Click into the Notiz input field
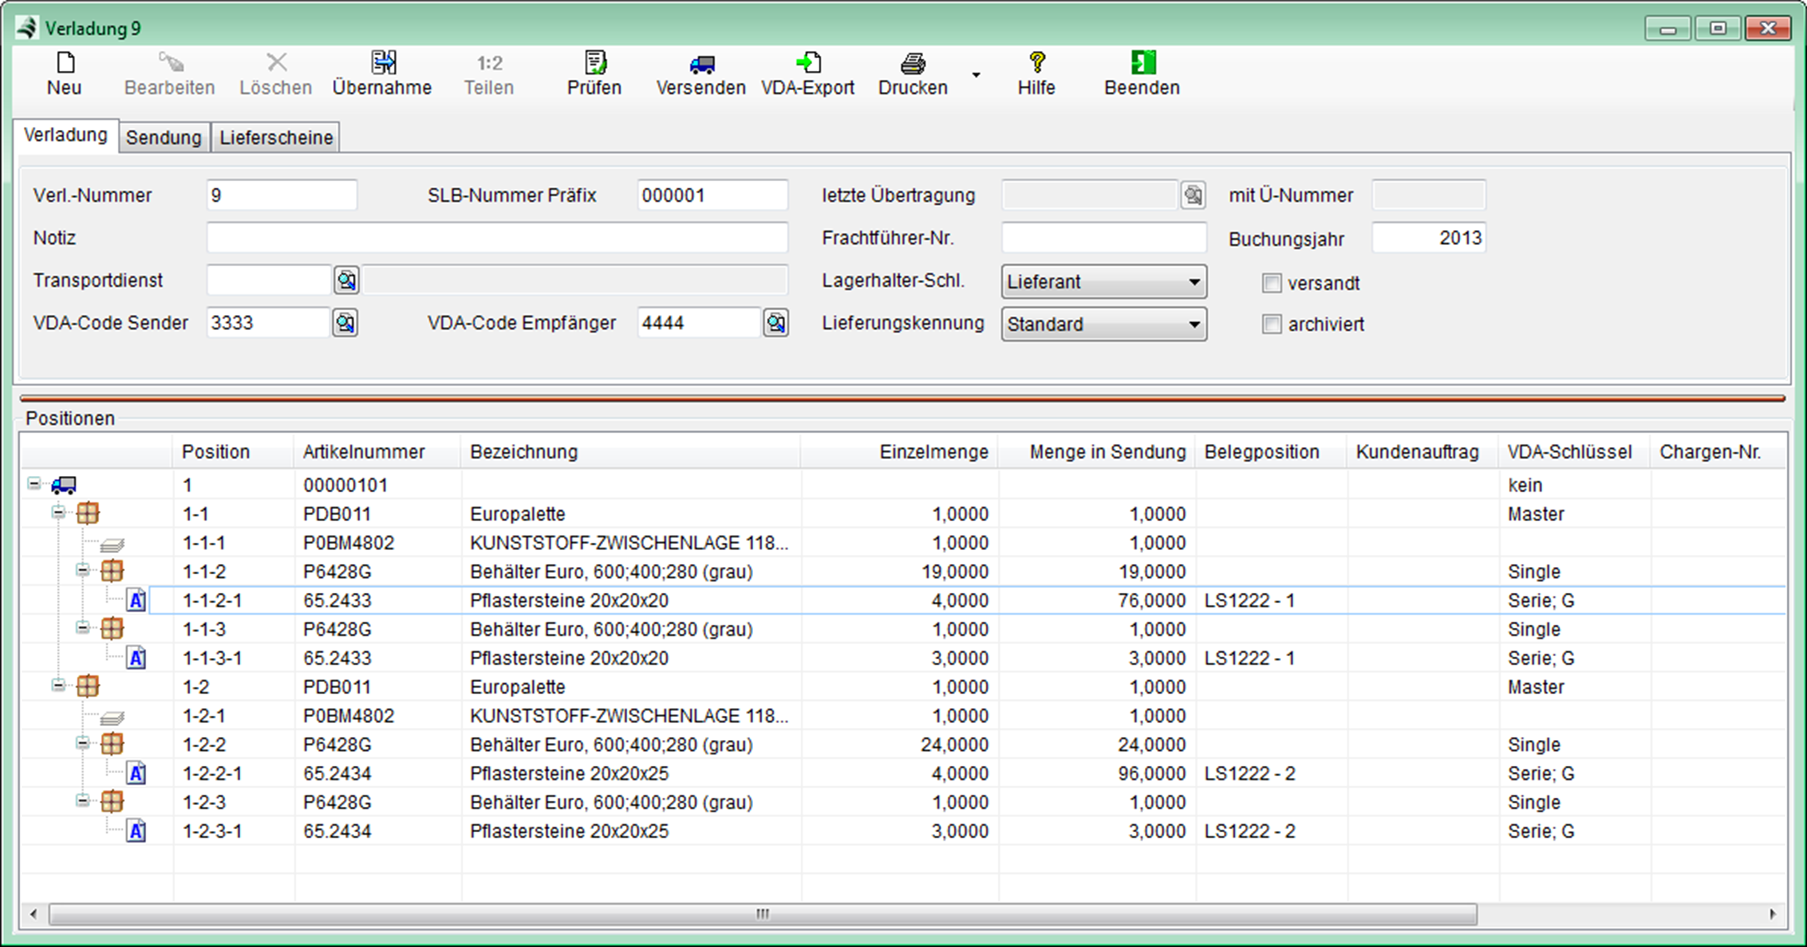This screenshot has height=947, width=1807. pos(497,238)
